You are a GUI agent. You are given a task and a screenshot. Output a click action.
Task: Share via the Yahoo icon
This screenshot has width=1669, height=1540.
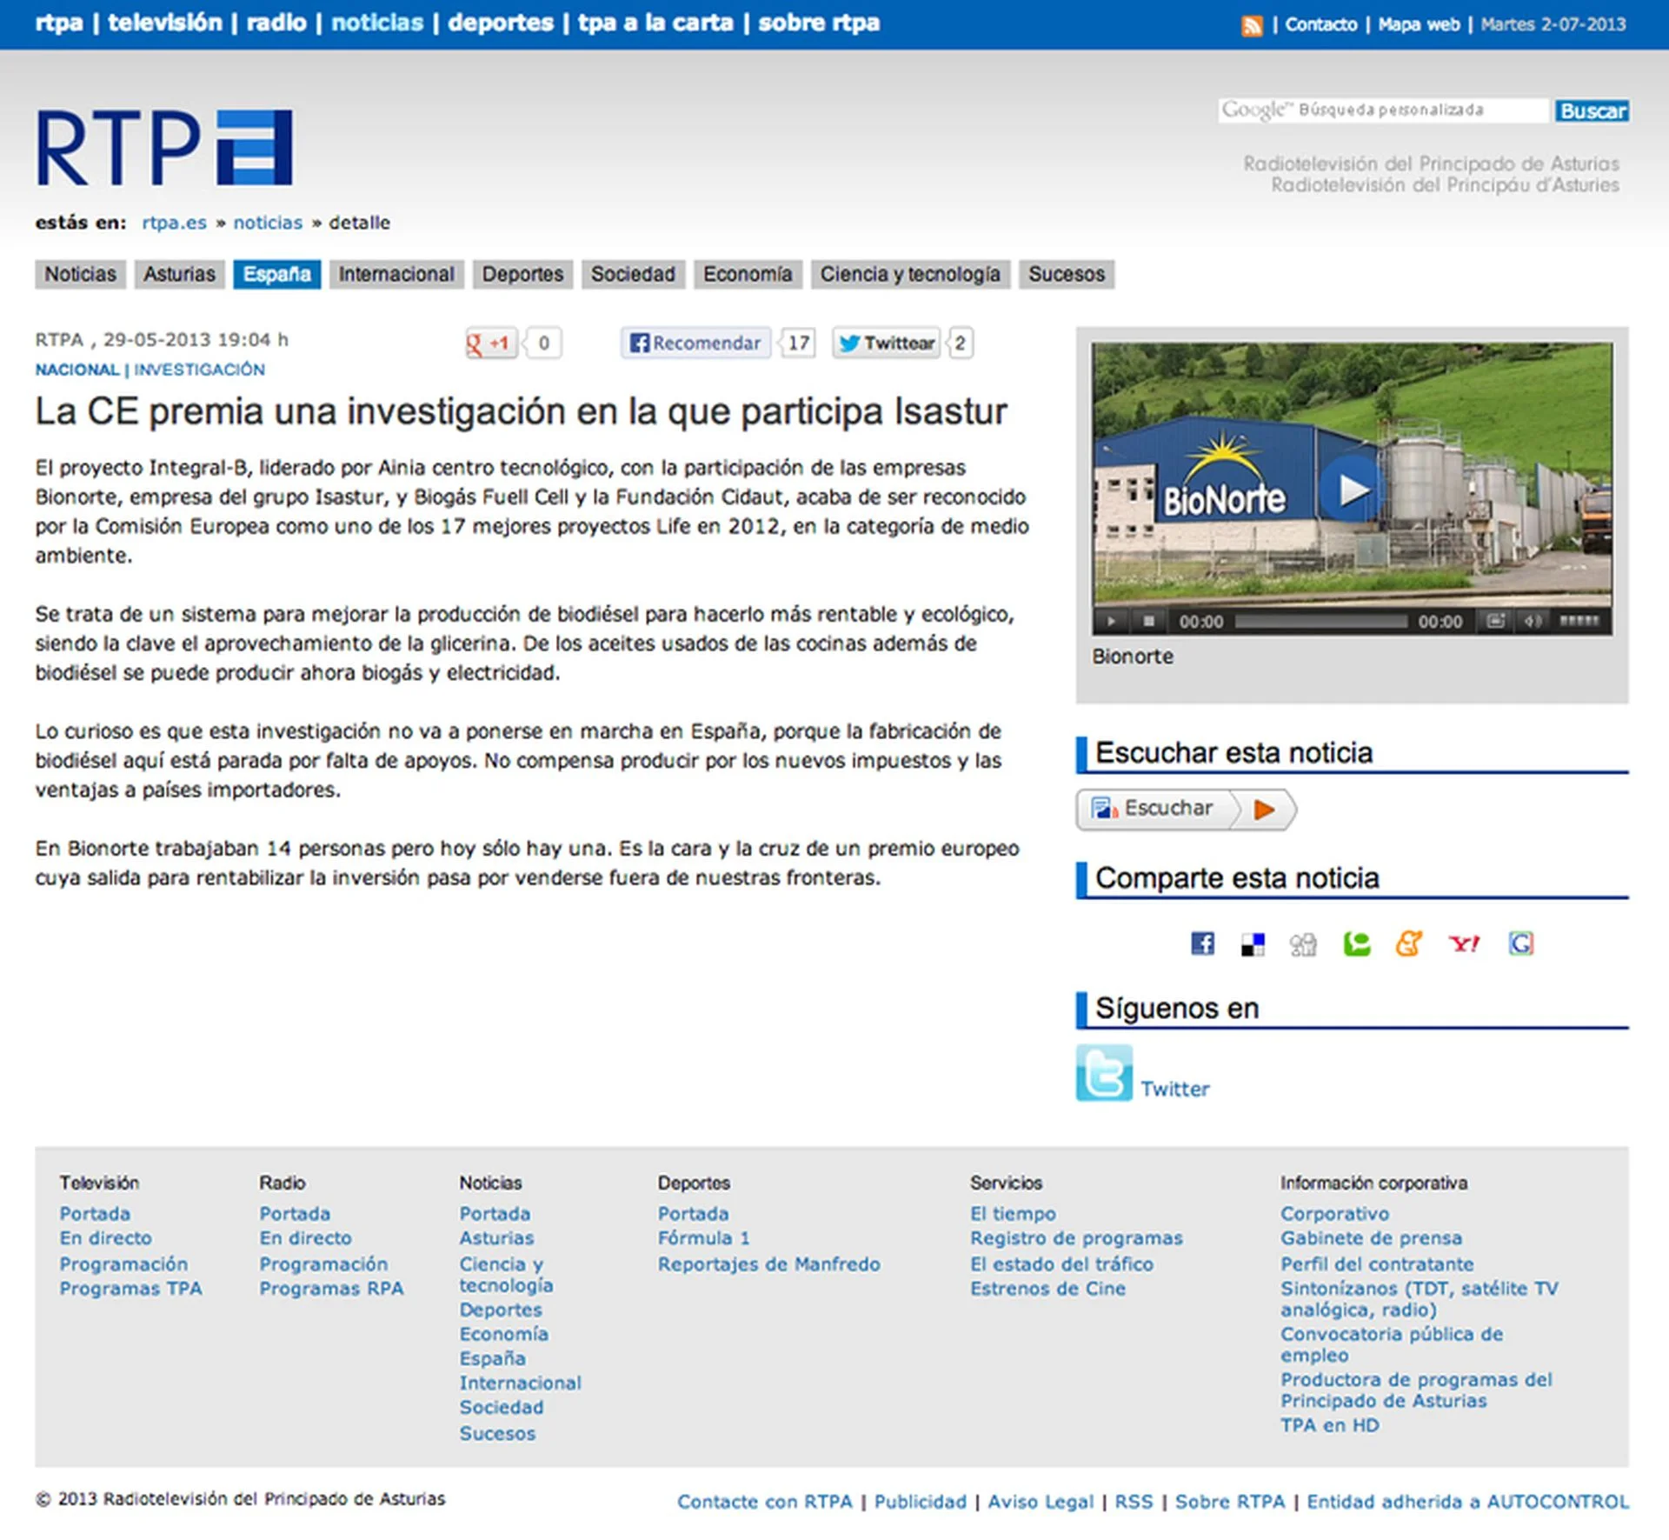pos(1465,943)
